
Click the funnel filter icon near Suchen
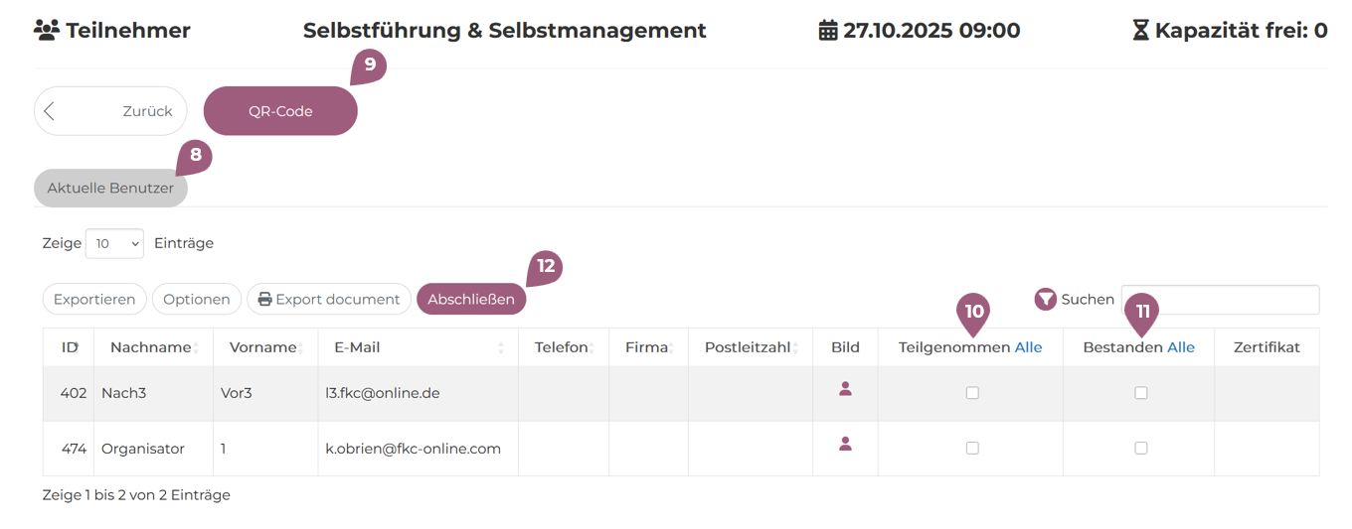point(1045,299)
